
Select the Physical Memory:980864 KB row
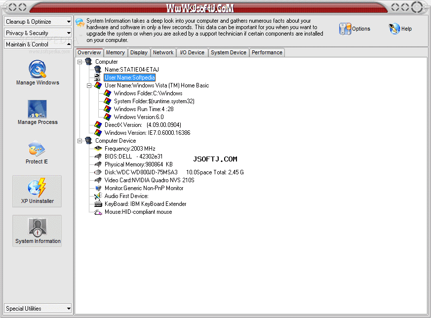click(x=139, y=164)
